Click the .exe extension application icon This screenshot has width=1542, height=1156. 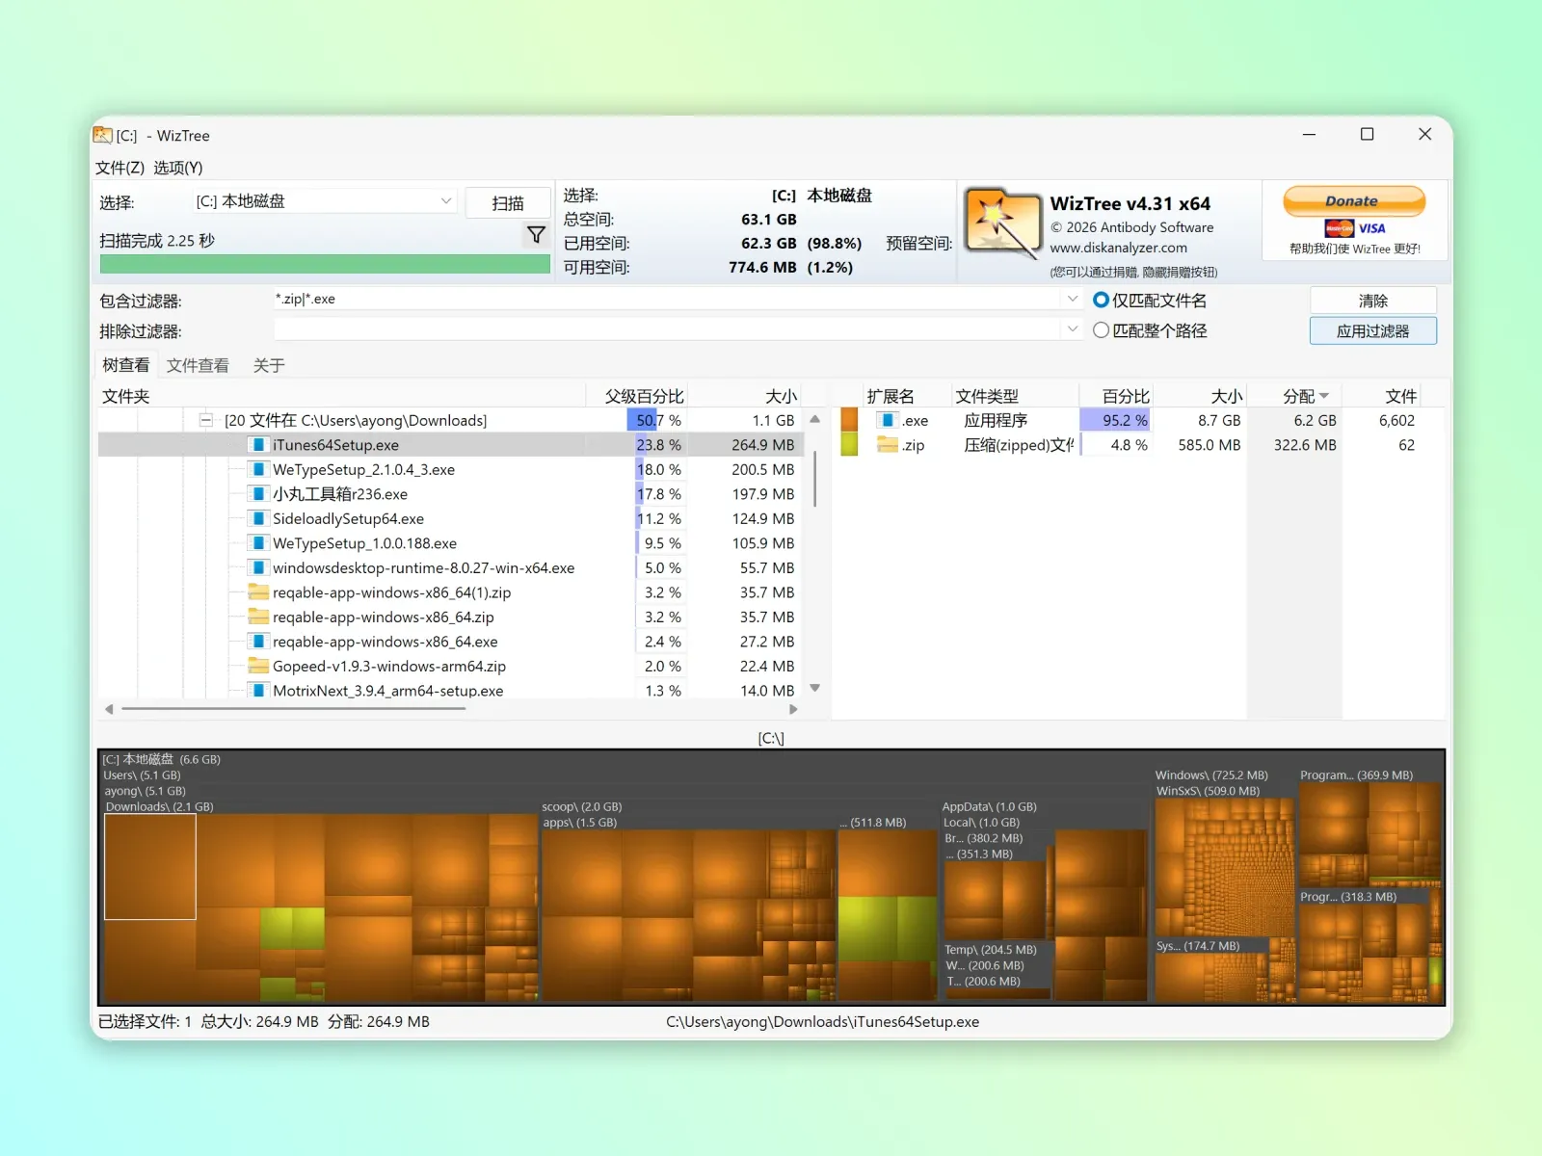click(888, 420)
